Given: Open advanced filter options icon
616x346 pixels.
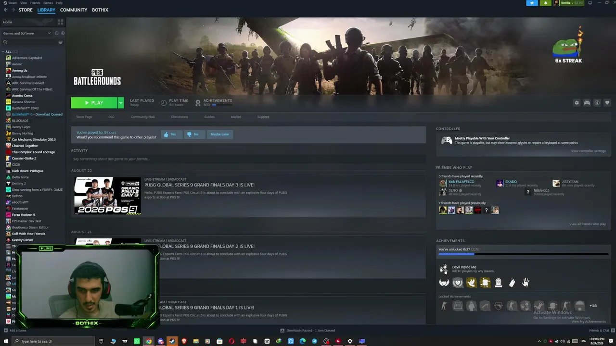Looking at the screenshot, I should pyautogui.click(x=60, y=42).
